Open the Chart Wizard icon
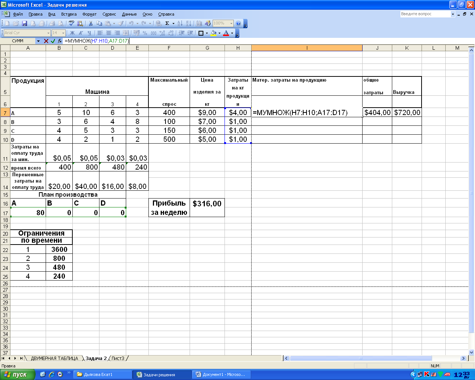Viewport: 475px width, 380px height. tap(199, 23)
